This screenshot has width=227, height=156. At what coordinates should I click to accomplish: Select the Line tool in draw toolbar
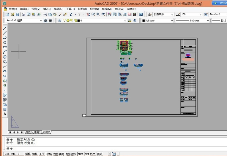(5, 28)
